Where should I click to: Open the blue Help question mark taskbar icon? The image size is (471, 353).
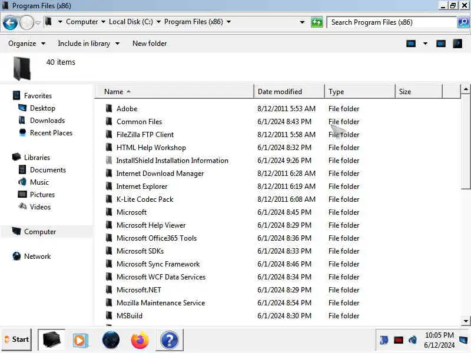[169, 340]
